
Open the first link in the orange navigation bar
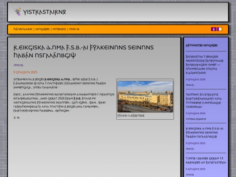point(23,29)
